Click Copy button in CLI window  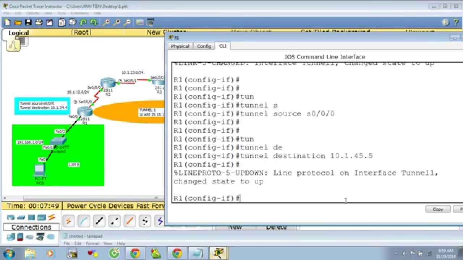click(438, 209)
